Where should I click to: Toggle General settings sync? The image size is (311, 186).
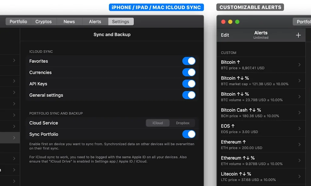(189, 95)
